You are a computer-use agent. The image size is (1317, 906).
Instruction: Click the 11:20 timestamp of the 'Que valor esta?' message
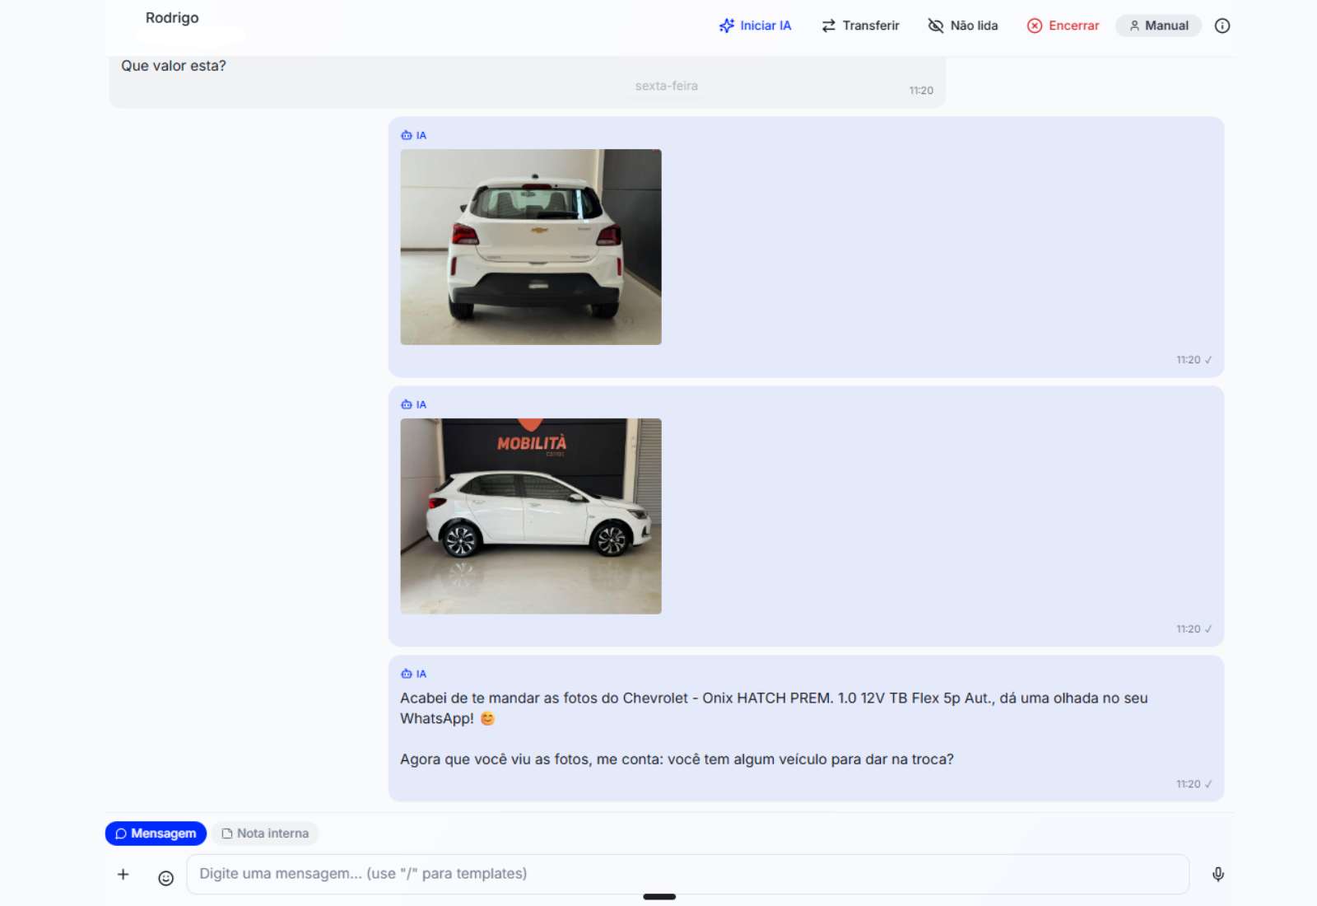pyautogui.click(x=921, y=91)
